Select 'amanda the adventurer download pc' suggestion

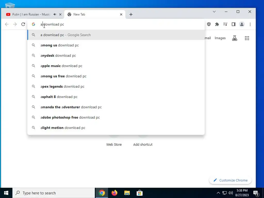[x=116, y=107]
